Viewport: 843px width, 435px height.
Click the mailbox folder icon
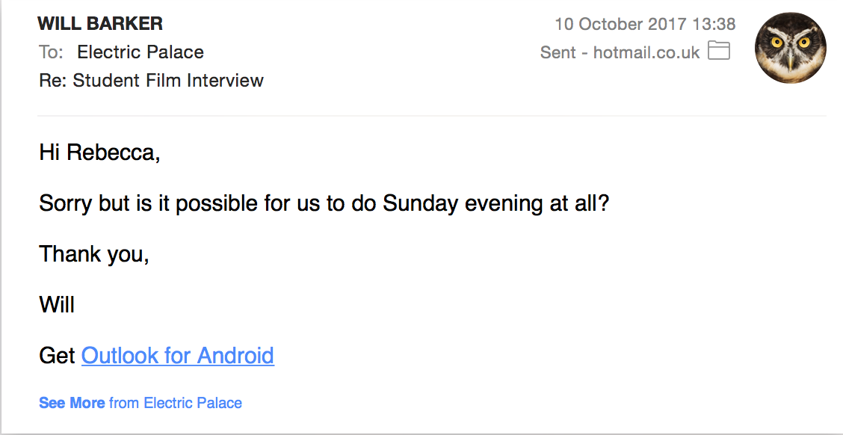pyautogui.click(x=719, y=51)
